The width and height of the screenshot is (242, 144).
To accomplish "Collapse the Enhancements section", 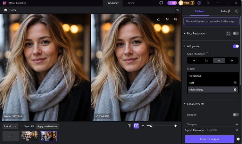I will pos(185,104).
